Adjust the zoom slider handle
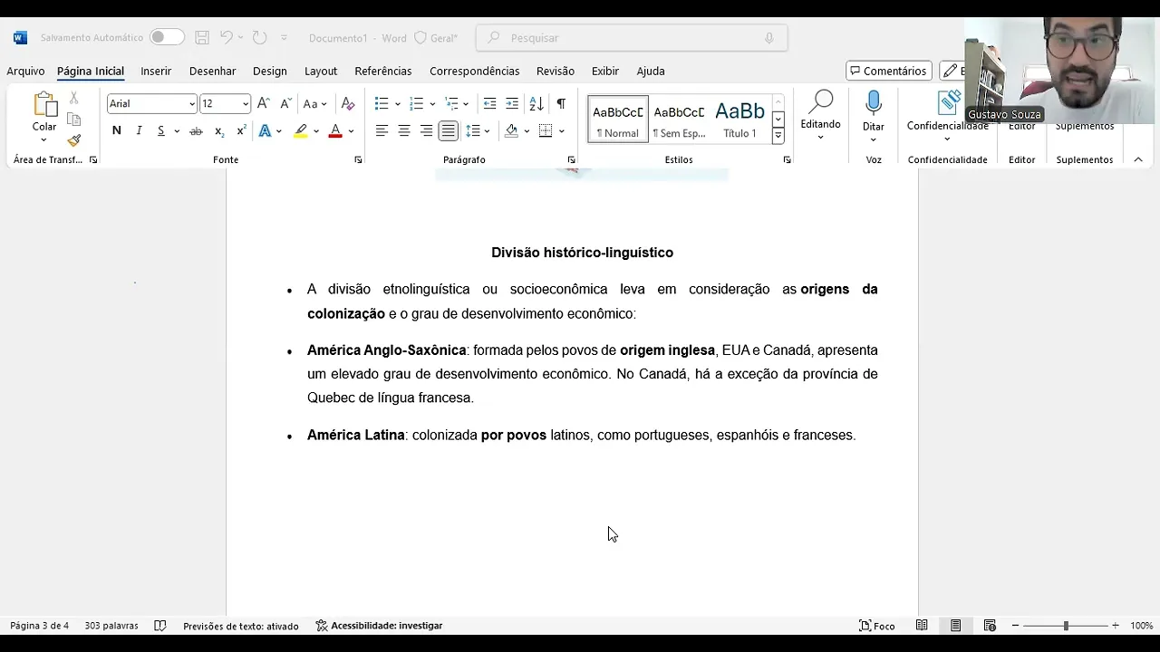 click(x=1066, y=626)
